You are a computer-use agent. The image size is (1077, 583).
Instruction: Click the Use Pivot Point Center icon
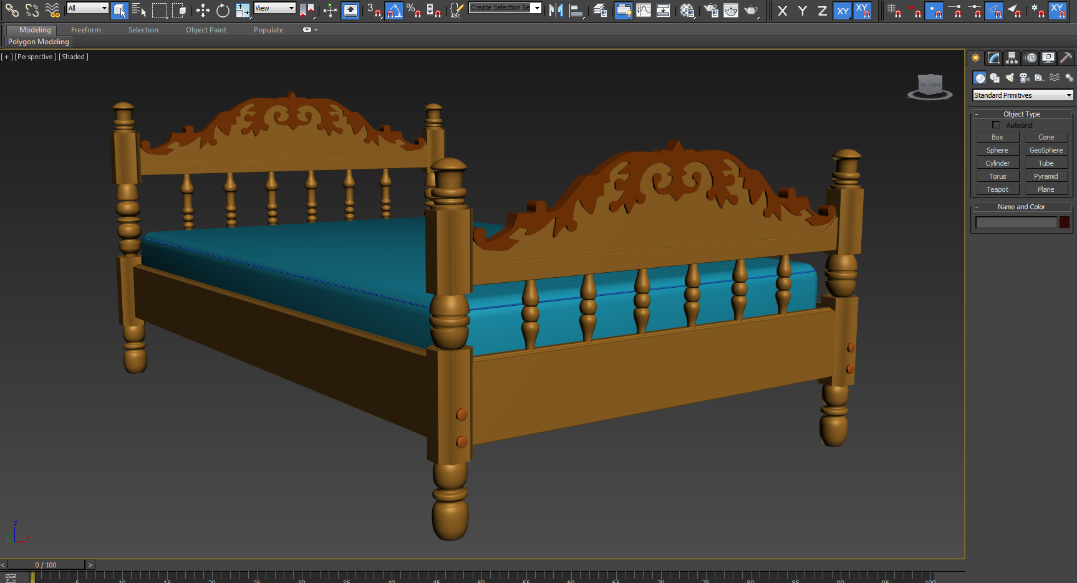point(307,10)
